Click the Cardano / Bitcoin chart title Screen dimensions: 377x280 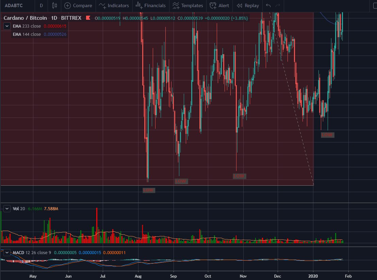(25, 18)
